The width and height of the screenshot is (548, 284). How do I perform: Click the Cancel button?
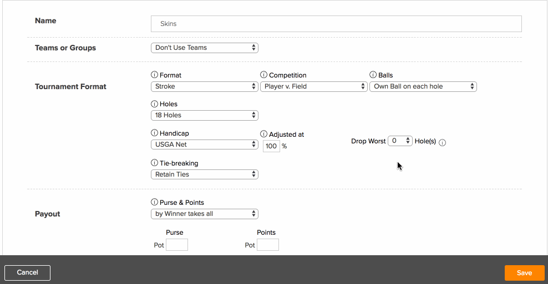pos(27,273)
